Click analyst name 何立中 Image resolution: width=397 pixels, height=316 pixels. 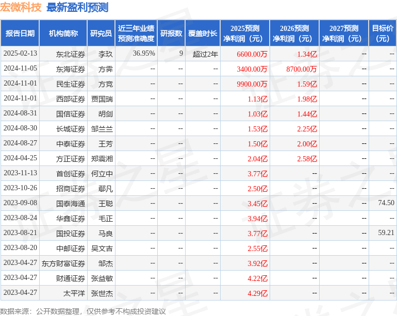click(102, 174)
